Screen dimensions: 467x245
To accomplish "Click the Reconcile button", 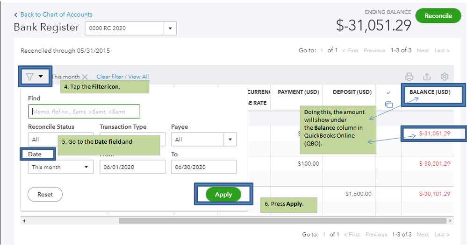I will tap(438, 16).
